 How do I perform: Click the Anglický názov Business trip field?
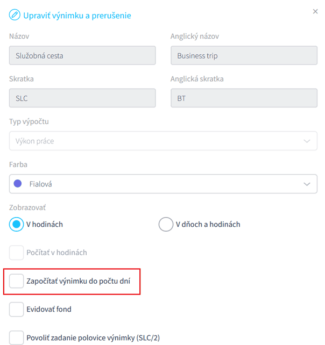click(x=244, y=56)
